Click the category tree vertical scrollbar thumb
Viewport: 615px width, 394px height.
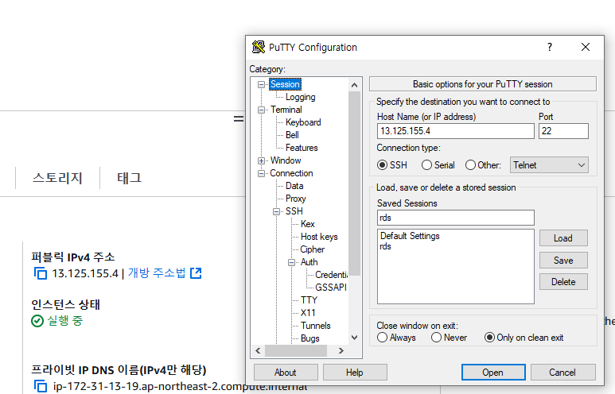[355, 183]
